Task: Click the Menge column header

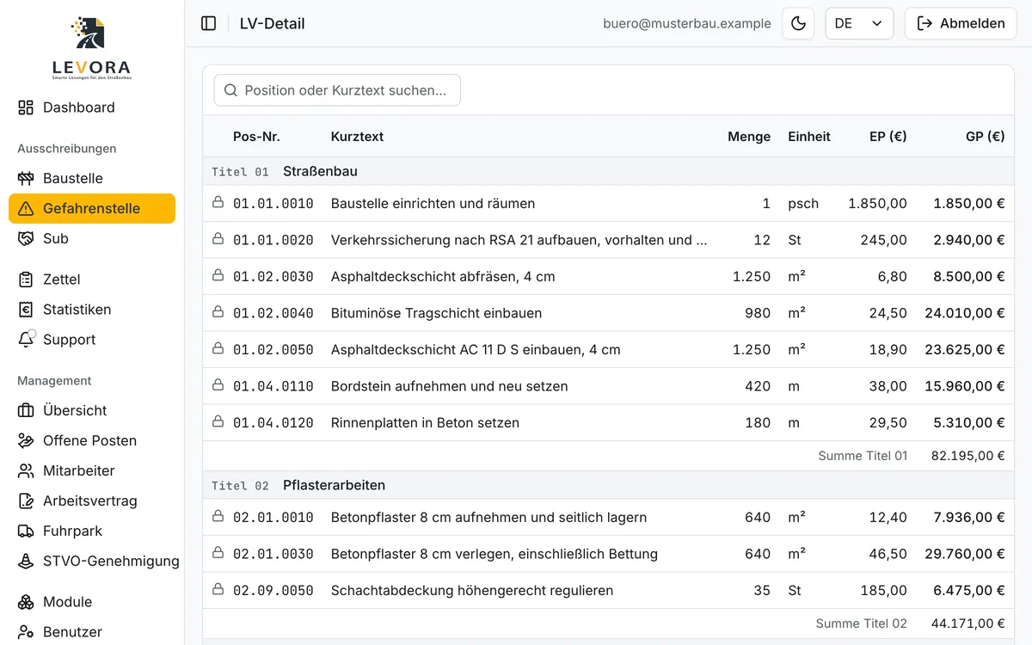Action: coord(749,137)
